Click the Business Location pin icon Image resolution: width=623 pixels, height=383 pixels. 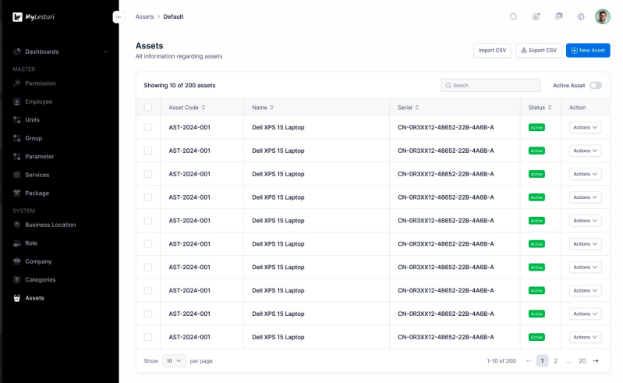pos(16,225)
